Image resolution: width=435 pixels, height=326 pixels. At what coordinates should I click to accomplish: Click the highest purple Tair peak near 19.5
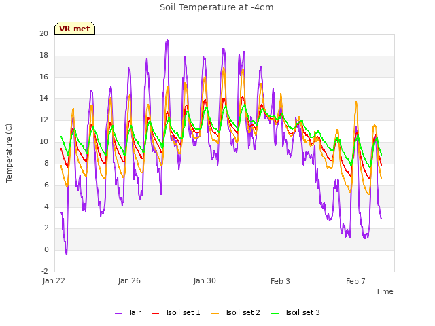click(167, 41)
